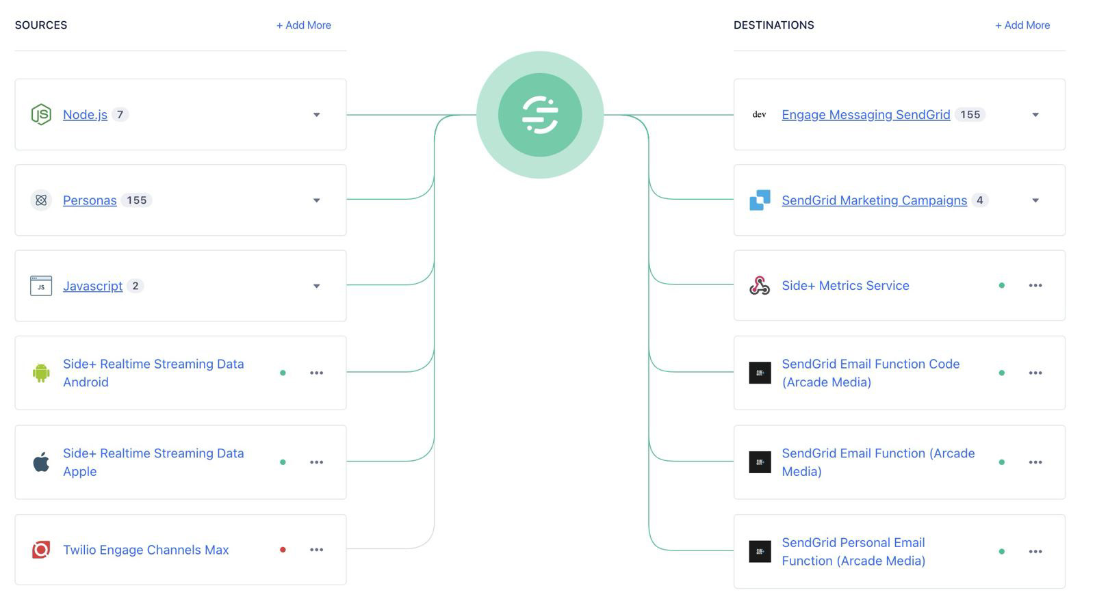Viewport: 1095px width, 599px height.
Task: Open more options for Side+ Realtime Streaming Data Android
Action: click(x=316, y=373)
